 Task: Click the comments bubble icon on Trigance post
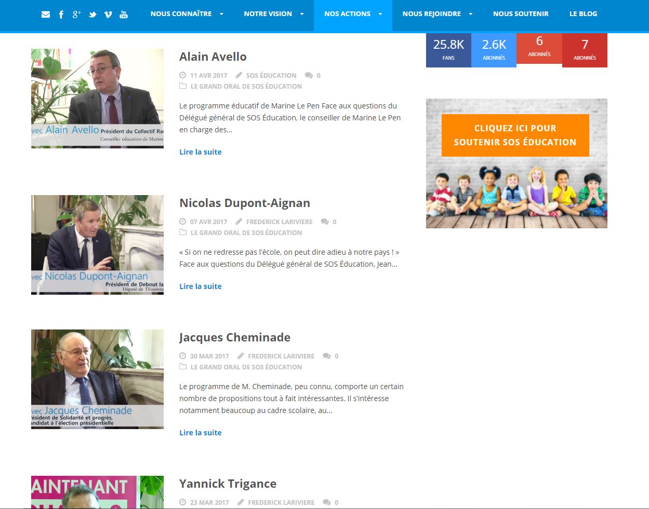click(x=327, y=502)
